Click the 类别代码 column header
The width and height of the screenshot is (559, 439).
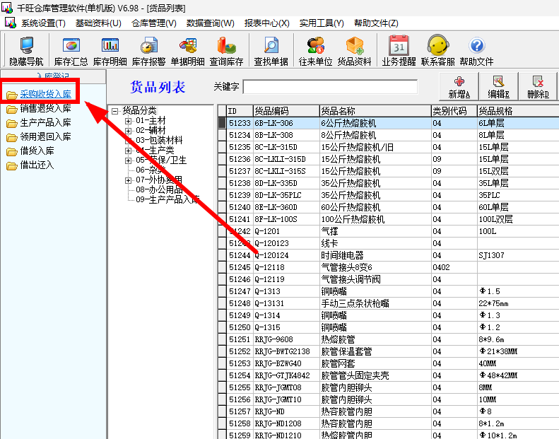coord(454,111)
